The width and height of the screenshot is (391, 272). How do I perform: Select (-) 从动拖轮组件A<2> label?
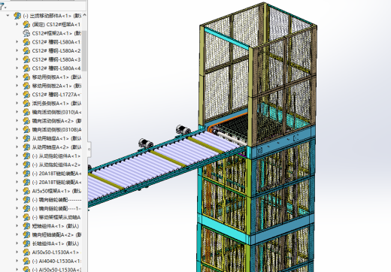[56, 165]
